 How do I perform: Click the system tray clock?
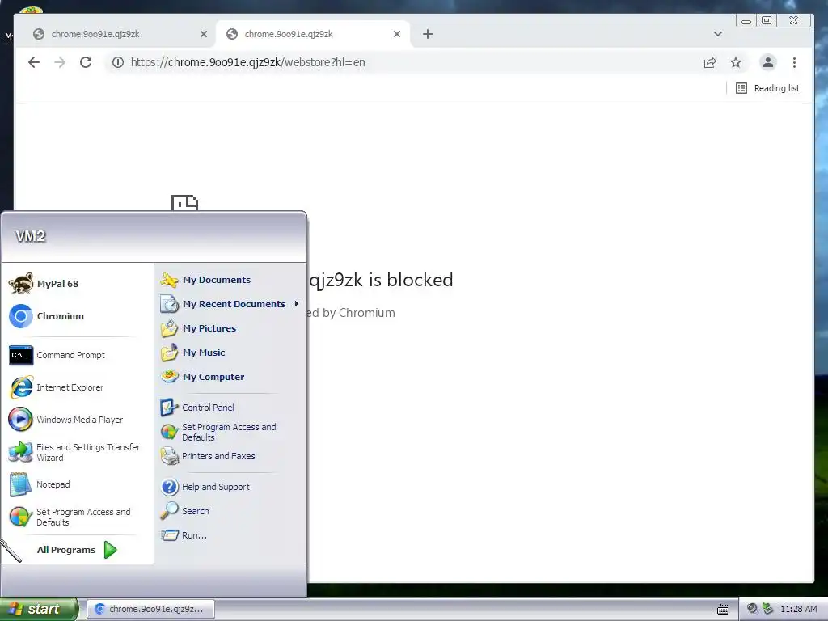click(x=798, y=609)
